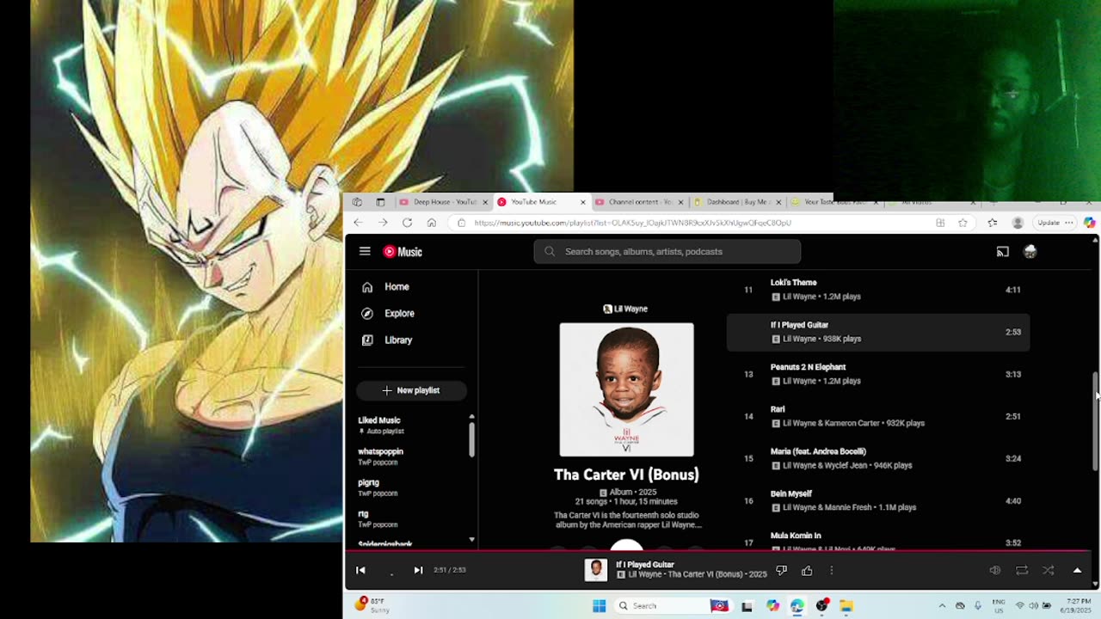Open the weather widget showing Sunny
This screenshot has height=619, width=1101.
click(x=373, y=605)
